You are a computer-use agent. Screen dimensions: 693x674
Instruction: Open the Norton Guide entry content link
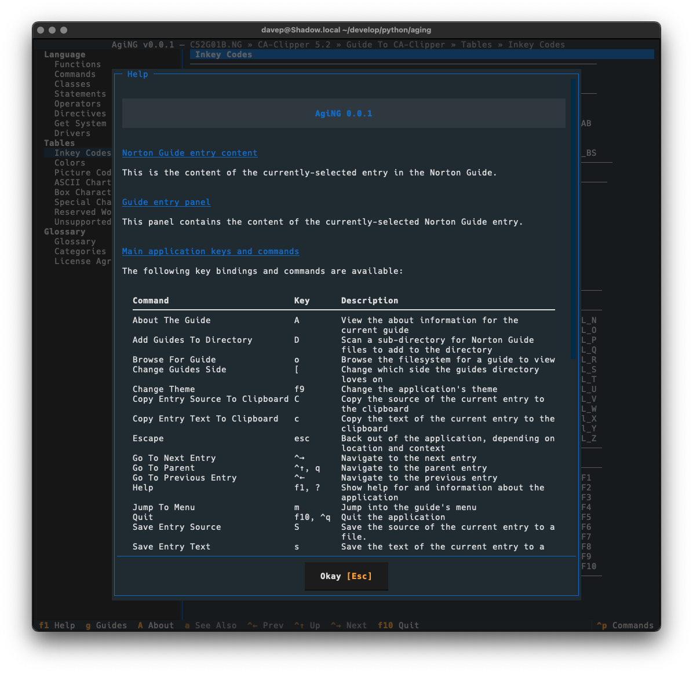[x=189, y=153]
